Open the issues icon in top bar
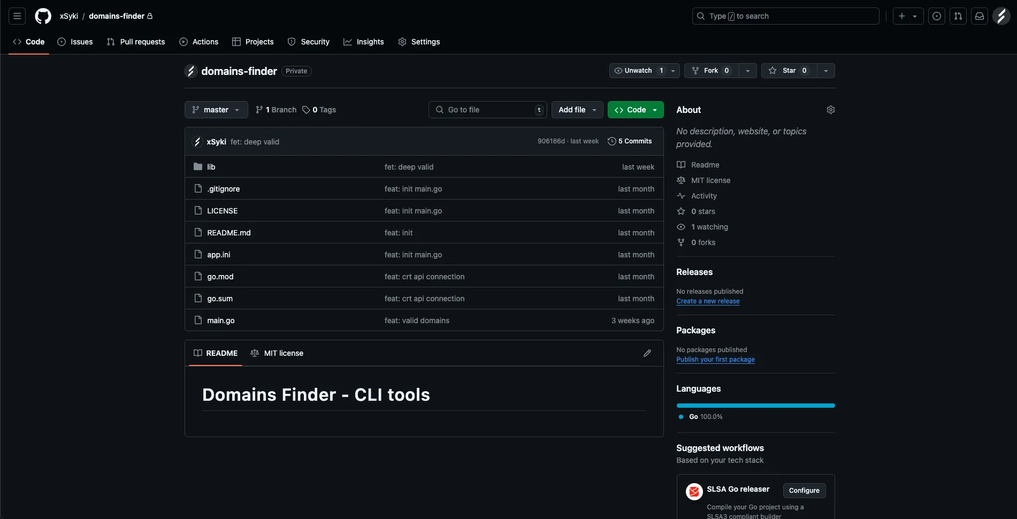 937,16
